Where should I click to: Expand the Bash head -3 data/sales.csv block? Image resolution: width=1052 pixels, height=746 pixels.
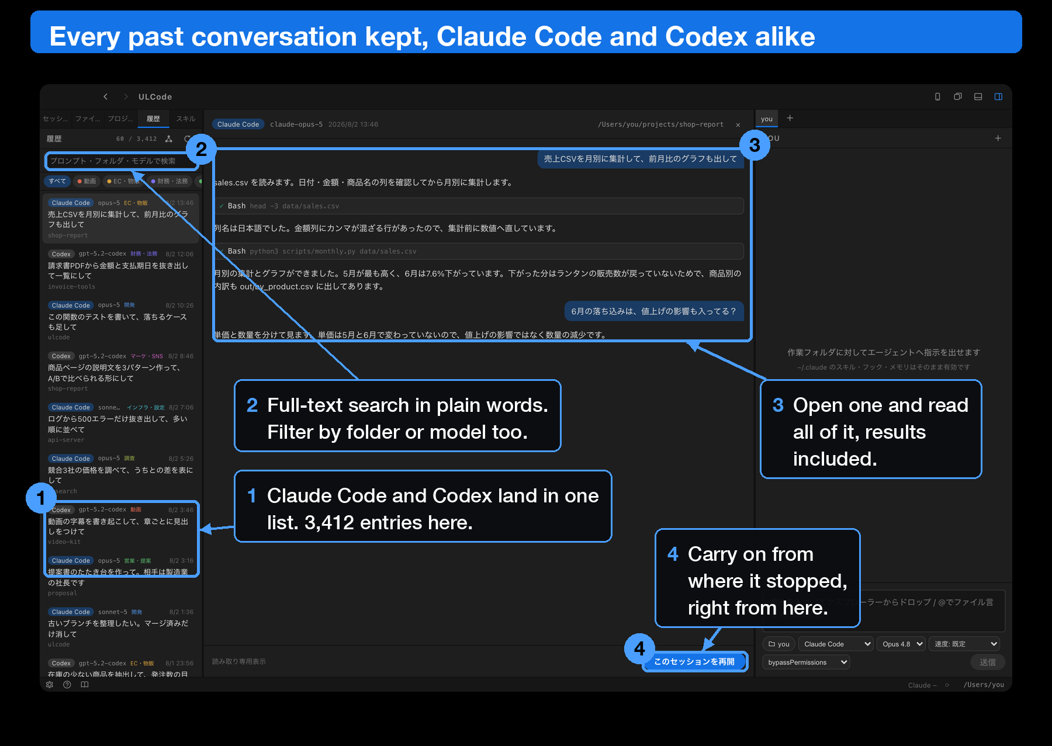pyautogui.click(x=479, y=206)
